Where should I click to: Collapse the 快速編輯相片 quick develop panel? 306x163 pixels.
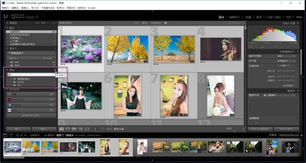tap(298, 52)
